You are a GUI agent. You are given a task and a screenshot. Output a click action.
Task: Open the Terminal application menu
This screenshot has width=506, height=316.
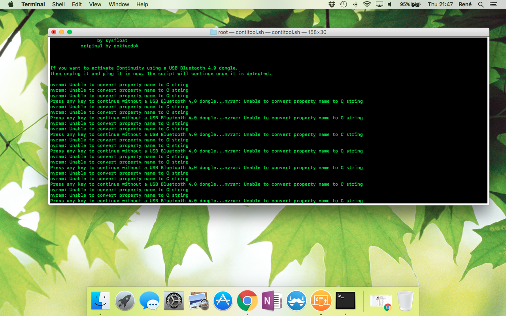(x=33, y=4)
